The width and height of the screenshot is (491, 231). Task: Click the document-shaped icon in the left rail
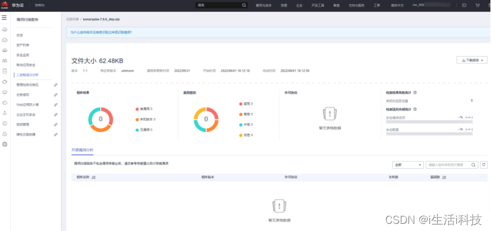tap(5, 71)
